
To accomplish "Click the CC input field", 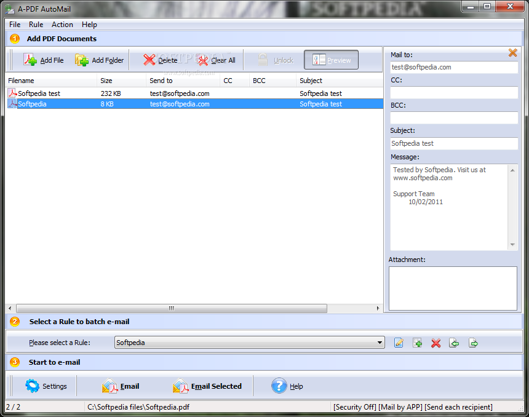I will coord(454,92).
